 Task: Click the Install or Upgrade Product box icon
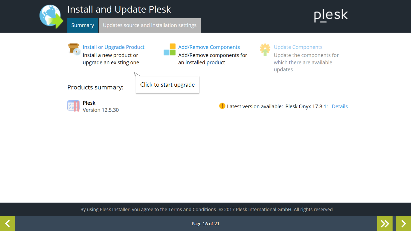(x=74, y=49)
